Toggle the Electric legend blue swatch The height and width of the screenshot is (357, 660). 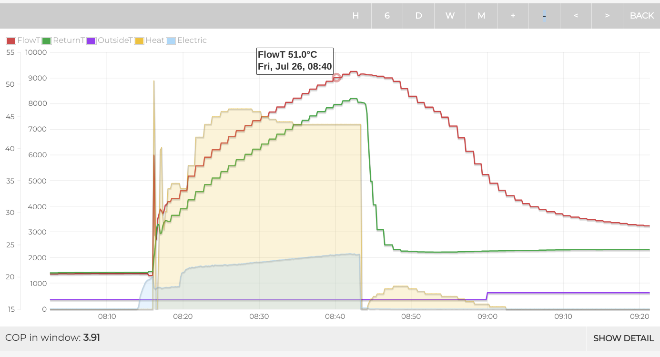[171, 41]
